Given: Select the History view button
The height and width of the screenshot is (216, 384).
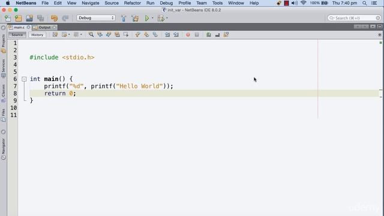Looking at the screenshot, I should pyautogui.click(x=37, y=35).
